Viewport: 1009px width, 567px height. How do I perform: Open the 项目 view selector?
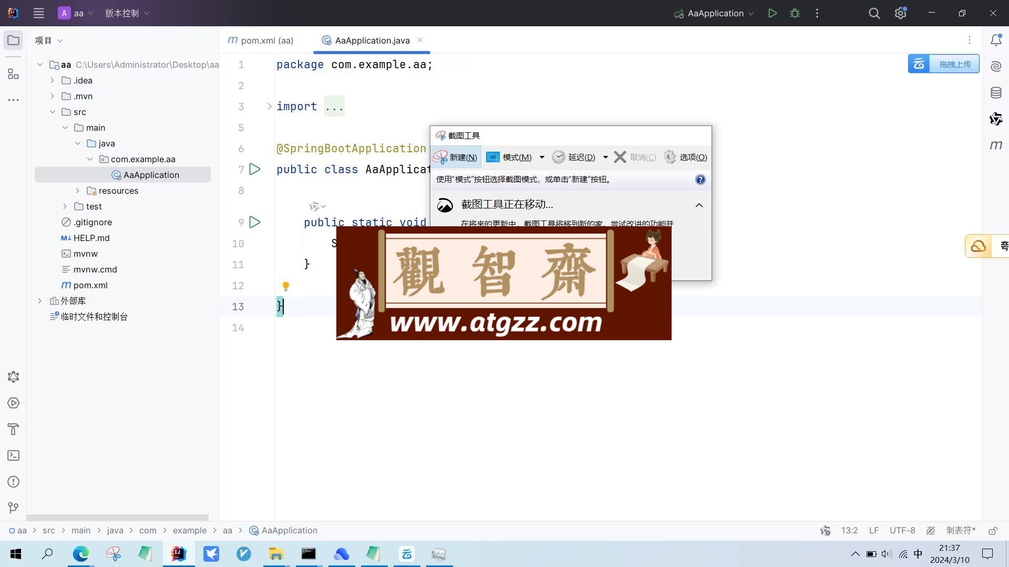(48, 40)
